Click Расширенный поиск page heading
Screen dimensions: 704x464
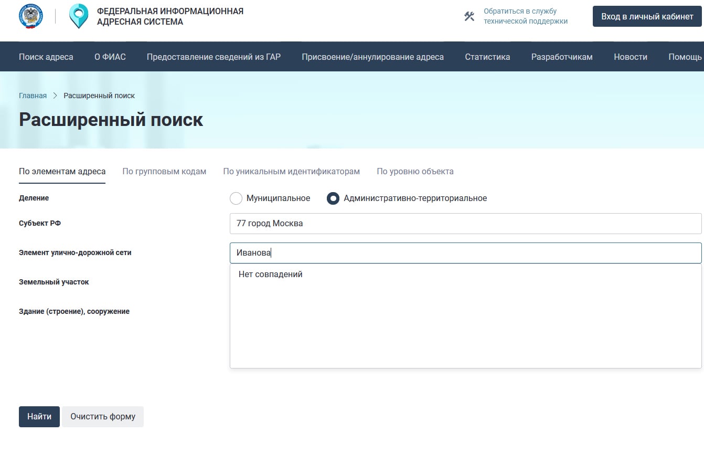point(111,120)
